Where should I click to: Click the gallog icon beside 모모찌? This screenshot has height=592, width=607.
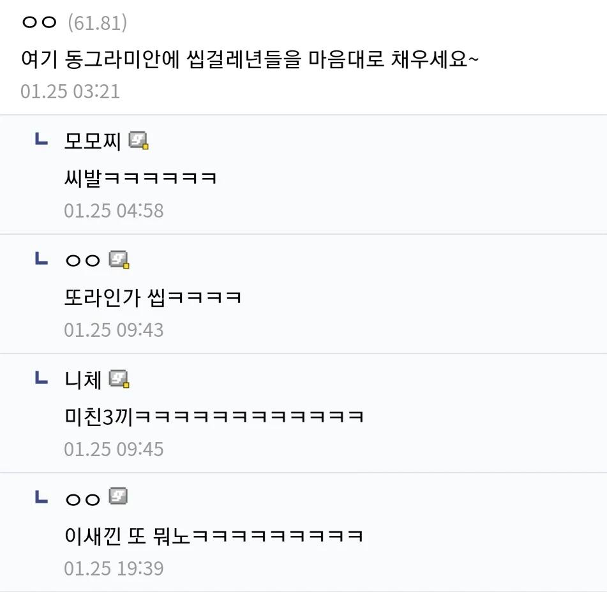(x=139, y=140)
